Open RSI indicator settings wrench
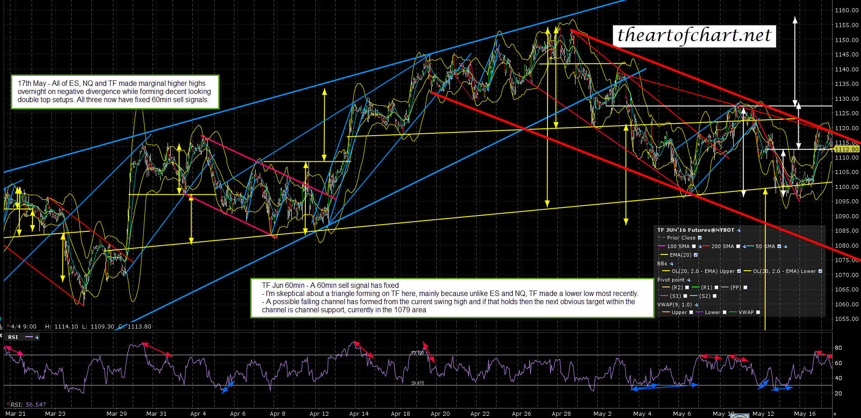 pyautogui.click(x=37, y=337)
